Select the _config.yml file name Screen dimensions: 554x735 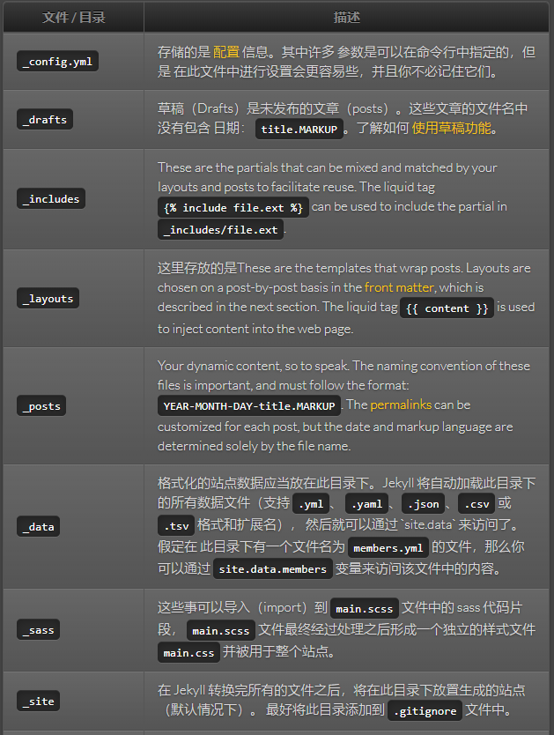coord(57,62)
